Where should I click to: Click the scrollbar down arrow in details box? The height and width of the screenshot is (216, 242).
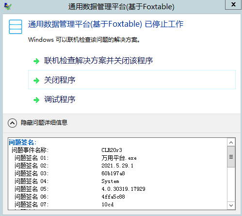point(231,205)
